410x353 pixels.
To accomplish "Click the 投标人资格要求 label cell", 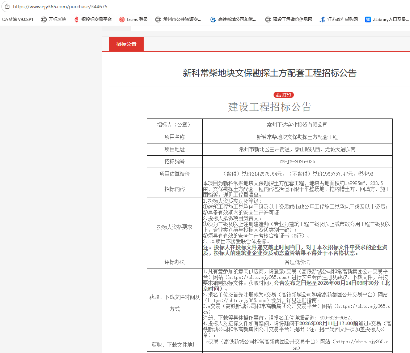I will [x=175, y=227].
